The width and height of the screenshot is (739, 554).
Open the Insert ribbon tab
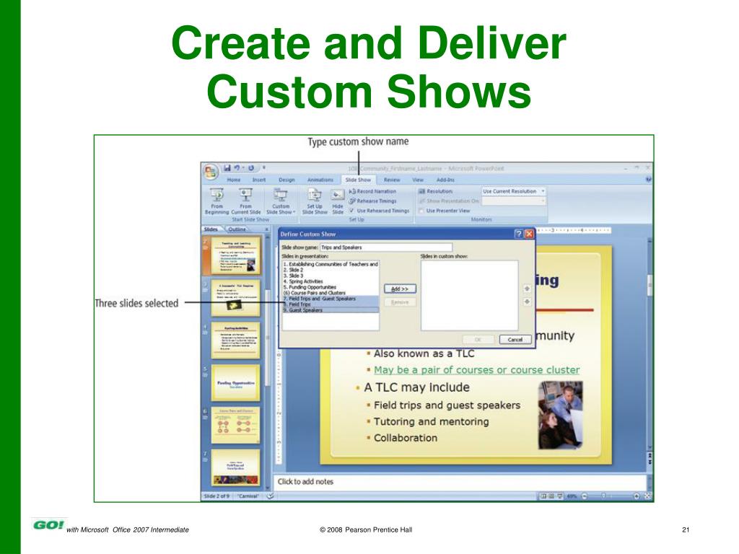coord(259,180)
